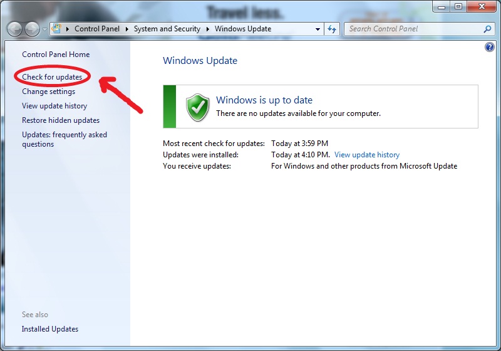Click 'For Windows and other products' text
Screen dimensions: 501x351
(364, 166)
